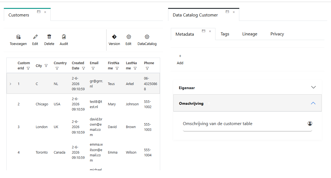Click the 555-1003 phone cell
Viewport: 331px width, 178px height.
[148, 127]
